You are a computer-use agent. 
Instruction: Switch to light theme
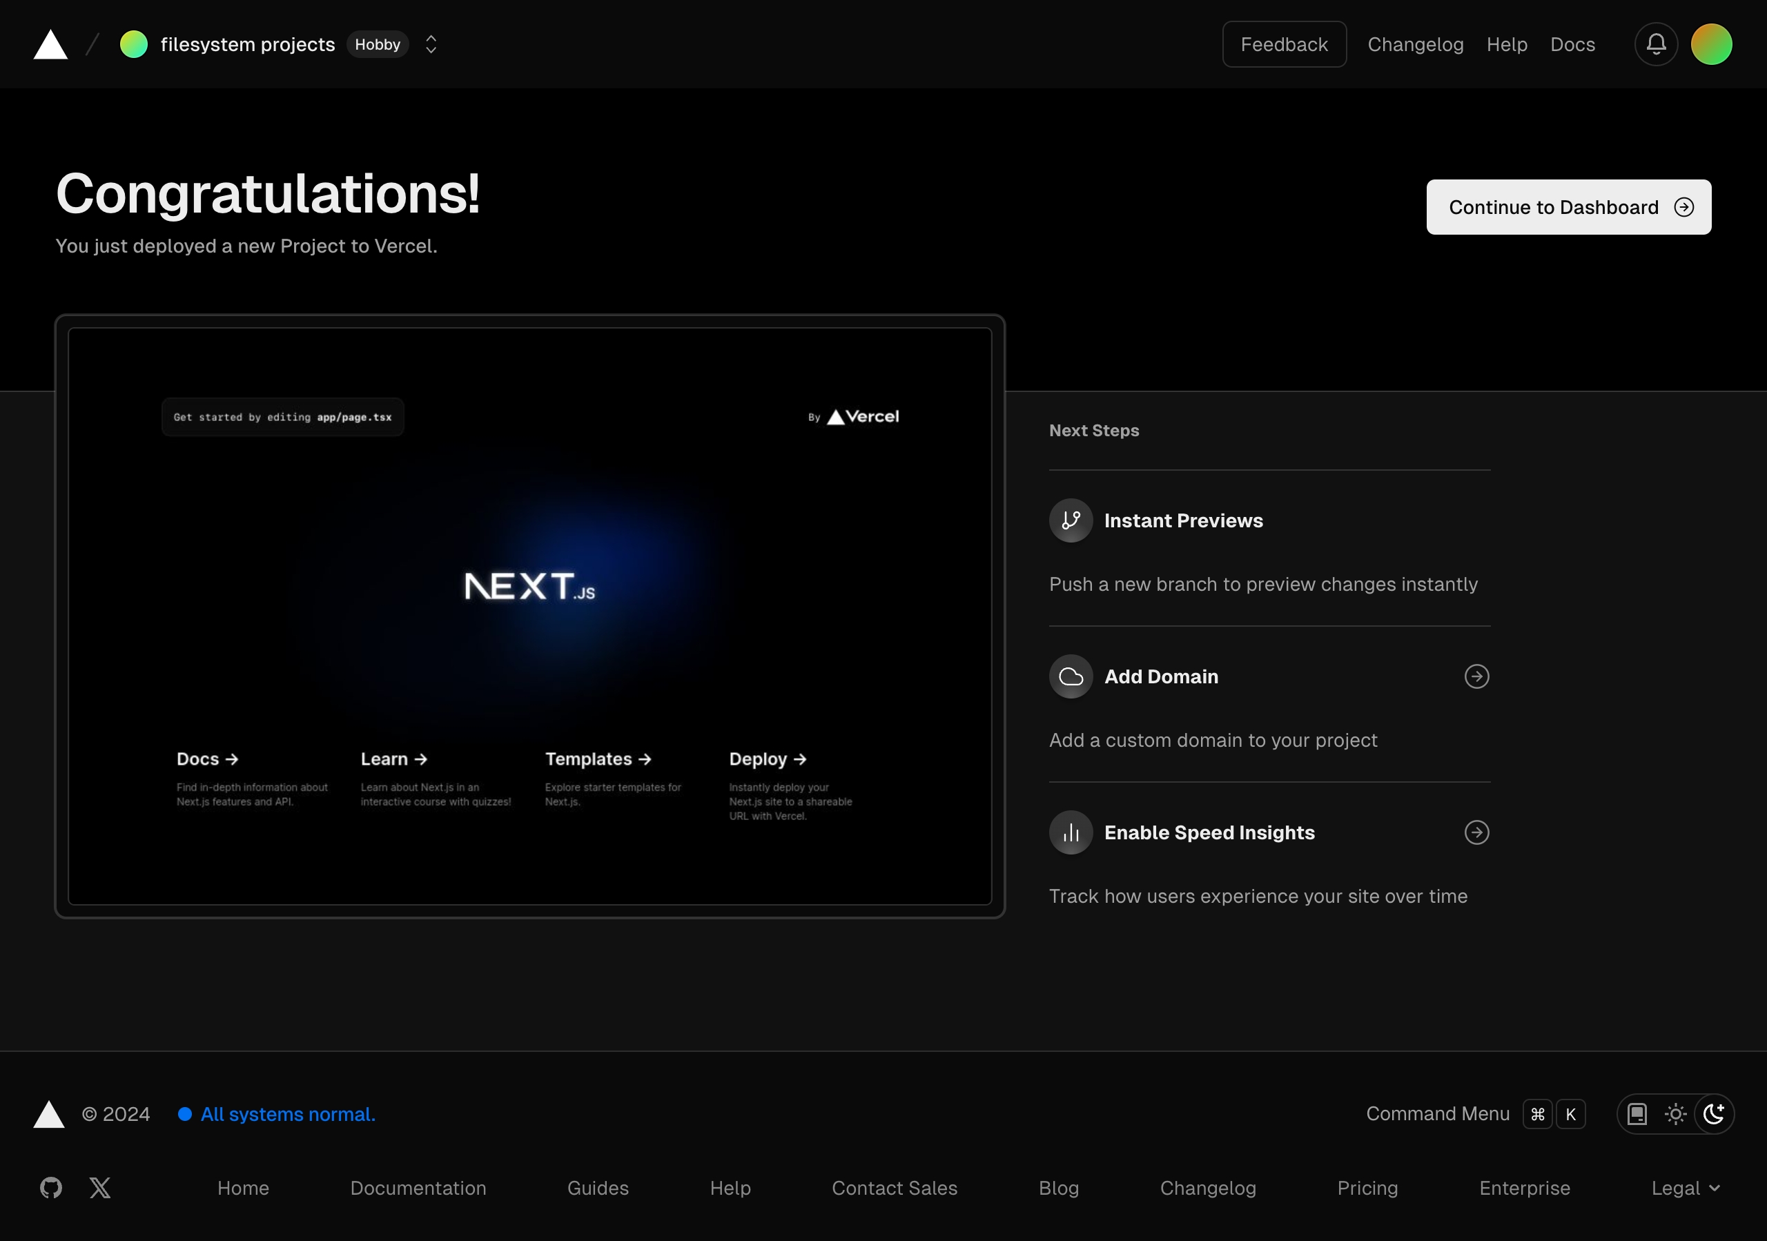1675,1114
